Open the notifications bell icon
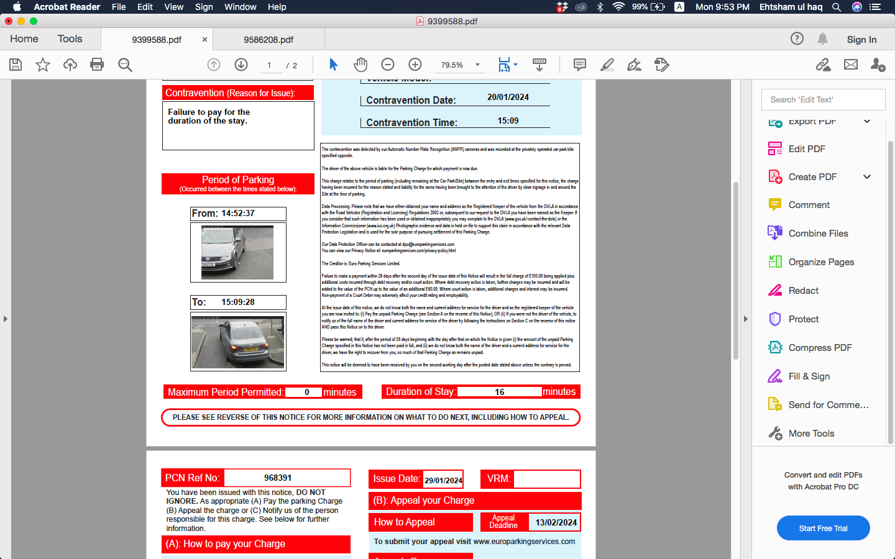Image resolution: width=895 pixels, height=559 pixels. 822,39
